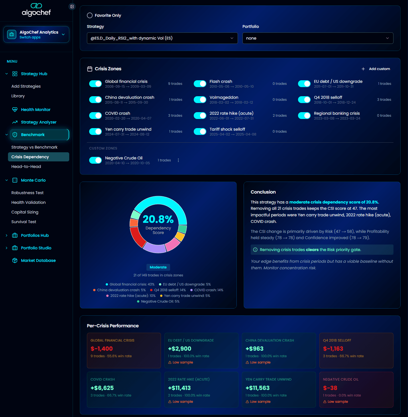Open the Strategy dropdown
Image resolution: width=408 pixels, height=417 pixels.
point(162,38)
